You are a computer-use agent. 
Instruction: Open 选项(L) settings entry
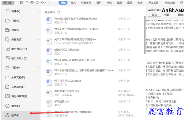click(x=21, y=115)
